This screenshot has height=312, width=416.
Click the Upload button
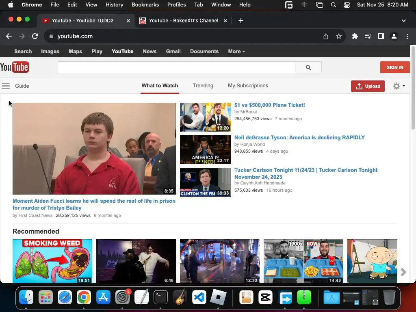click(x=368, y=86)
